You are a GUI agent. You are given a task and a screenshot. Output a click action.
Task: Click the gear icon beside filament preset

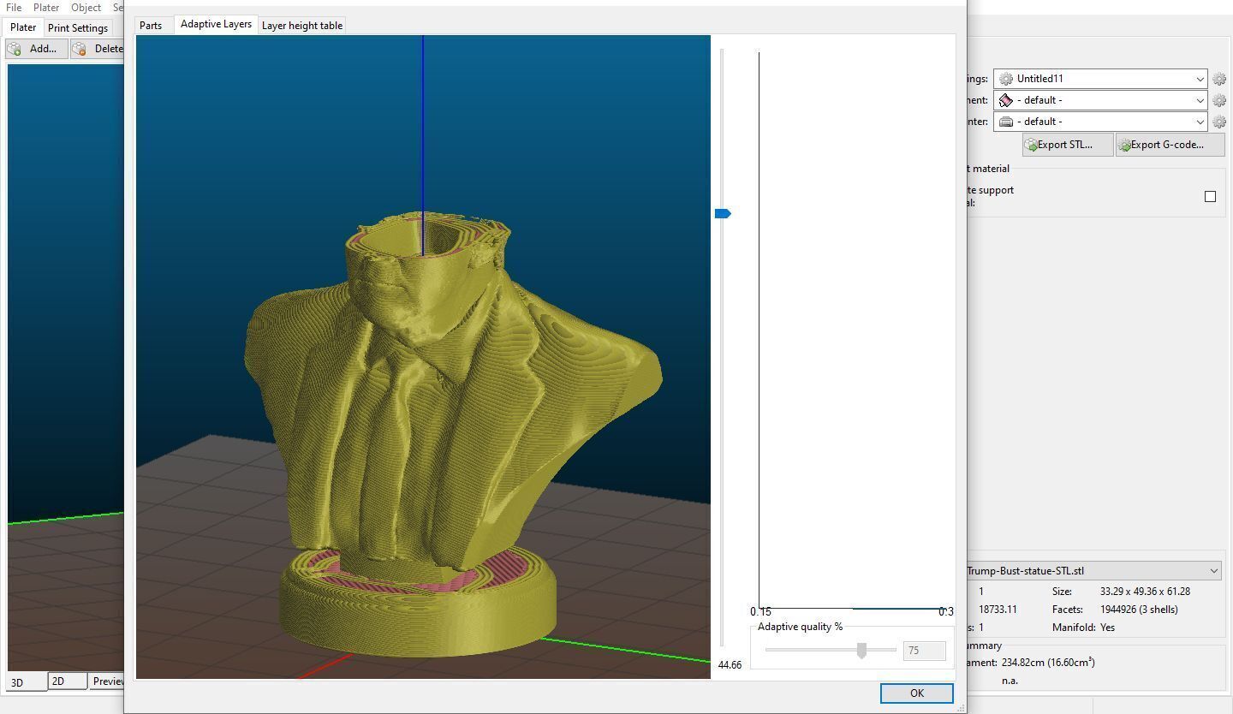coord(1219,100)
